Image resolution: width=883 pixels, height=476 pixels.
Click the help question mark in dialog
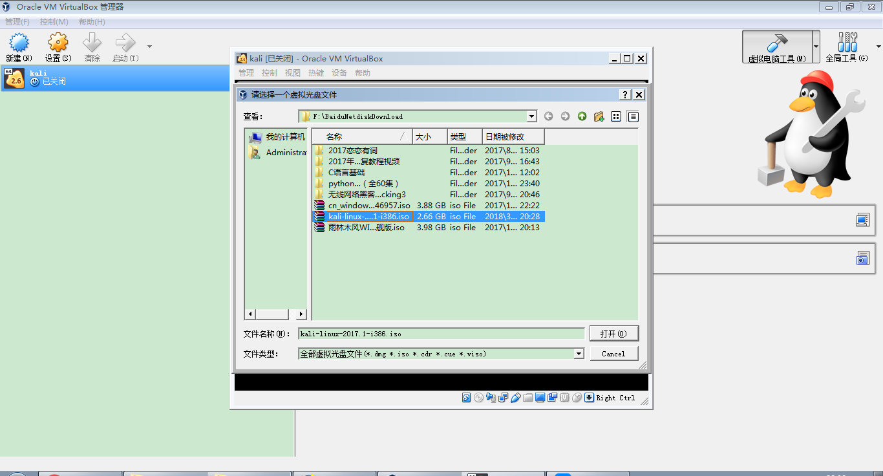point(625,94)
